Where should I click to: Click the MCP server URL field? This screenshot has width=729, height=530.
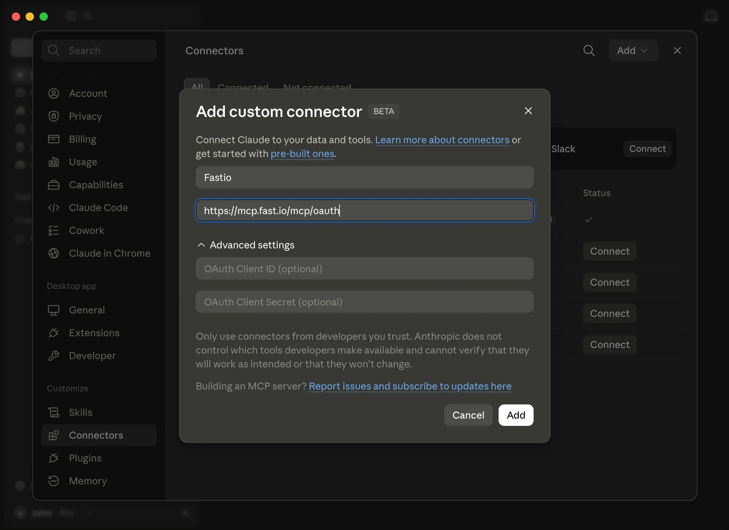coord(364,210)
